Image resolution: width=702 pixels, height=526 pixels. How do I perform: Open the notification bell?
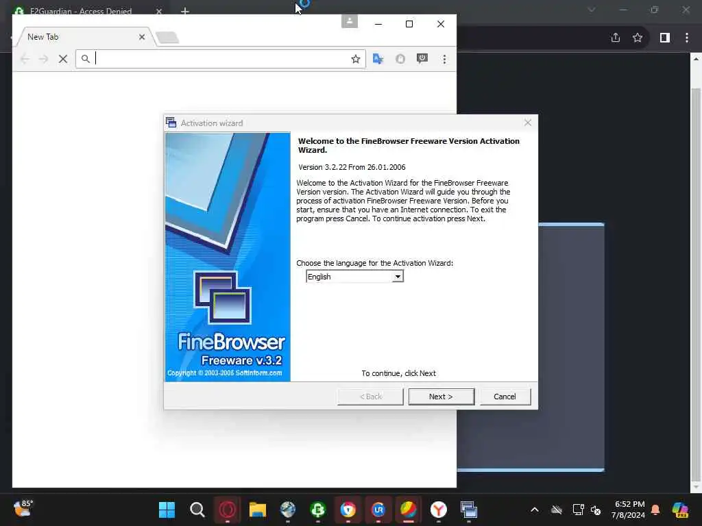tap(655, 510)
